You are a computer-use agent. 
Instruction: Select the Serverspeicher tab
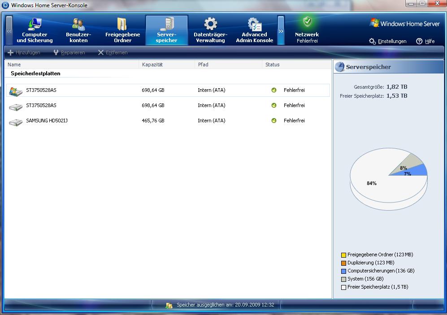pyautogui.click(x=166, y=30)
